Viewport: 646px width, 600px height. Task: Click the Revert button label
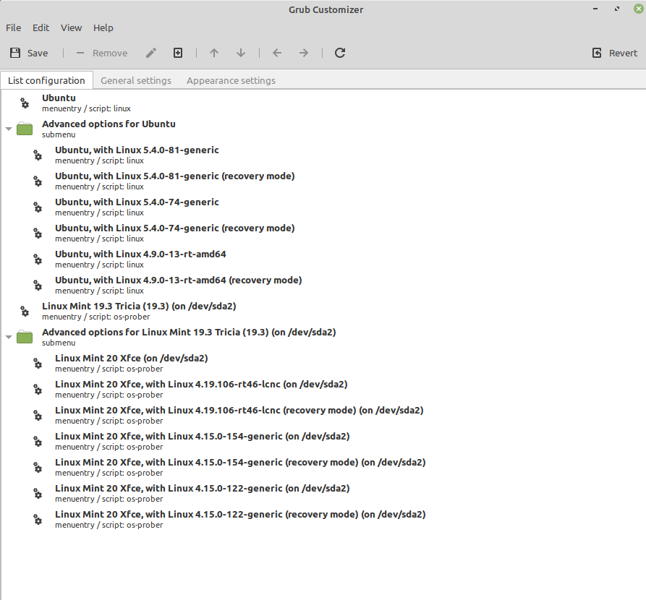623,53
